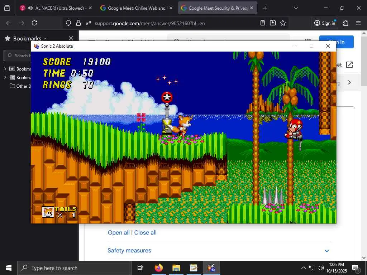Toggle reader view icon
Viewport: 367px width, 275px height.
[x=263, y=23]
